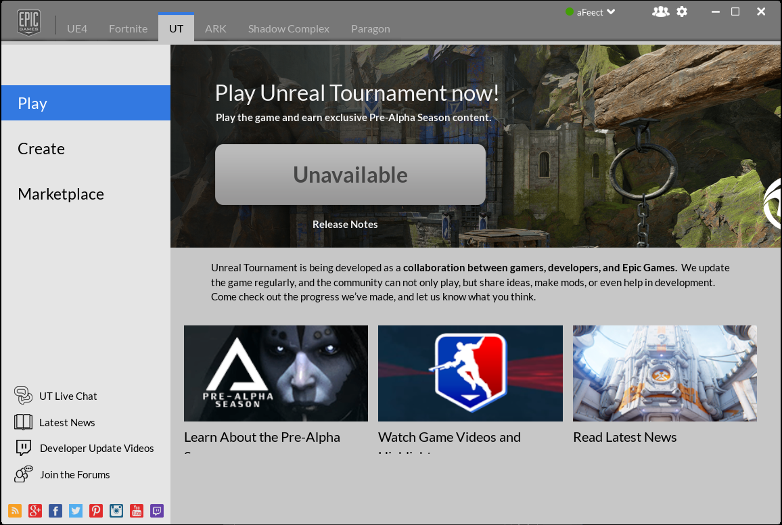Open the Learn About the Pre-Alpha title
Image resolution: width=782 pixels, height=525 pixels.
262,437
